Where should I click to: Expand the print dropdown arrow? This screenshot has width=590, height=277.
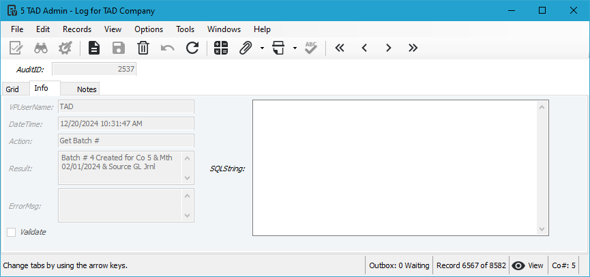point(295,48)
